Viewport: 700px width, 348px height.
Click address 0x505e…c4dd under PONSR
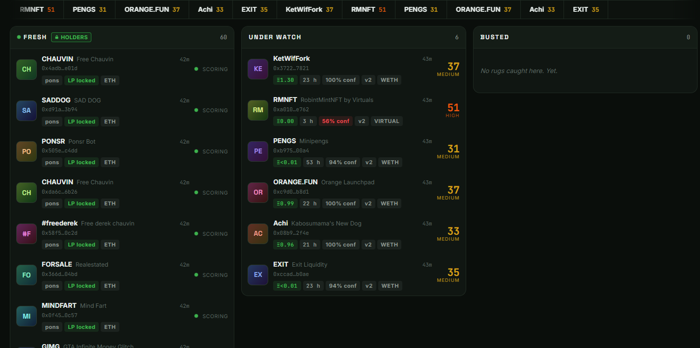coord(59,150)
